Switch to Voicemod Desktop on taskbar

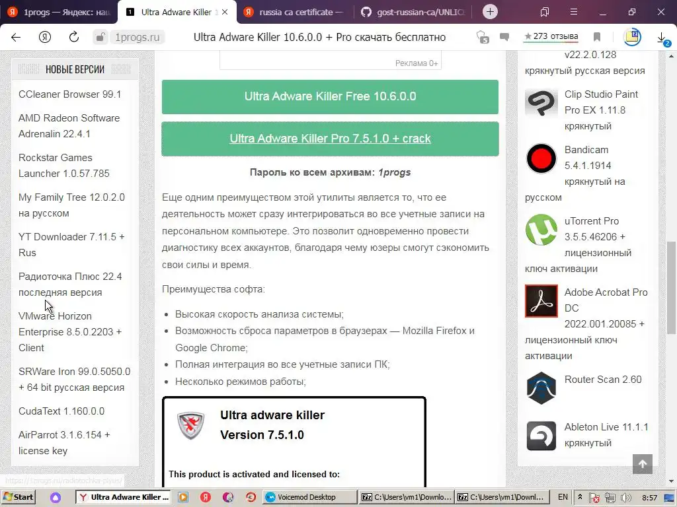tap(309, 497)
